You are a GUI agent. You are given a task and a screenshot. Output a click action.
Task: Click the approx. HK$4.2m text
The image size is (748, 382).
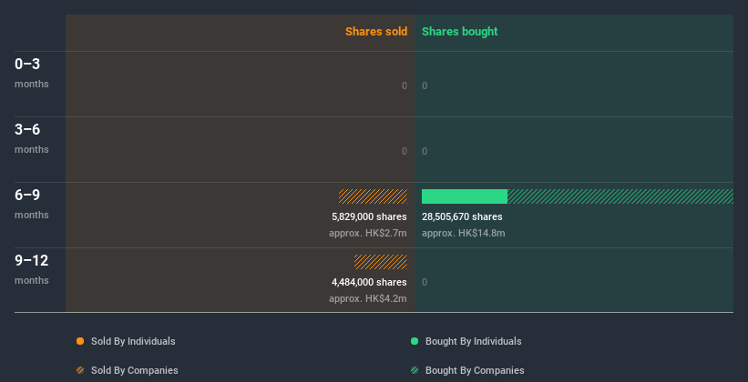click(x=368, y=298)
